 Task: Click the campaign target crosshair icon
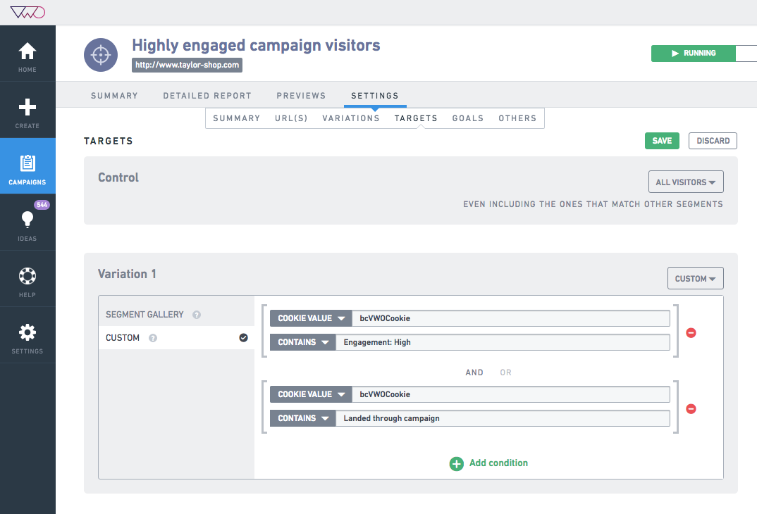point(100,54)
